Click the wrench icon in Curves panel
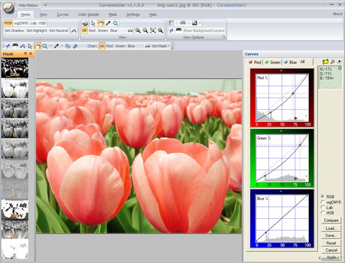Screen dimensions: 345x263 click(332, 61)
